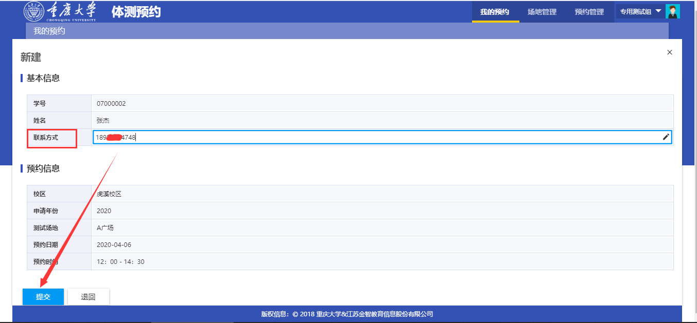Image resolution: width=697 pixels, height=323 pixels.
Task: Click the 姓名 value 张杰
Action: (103, 120)
